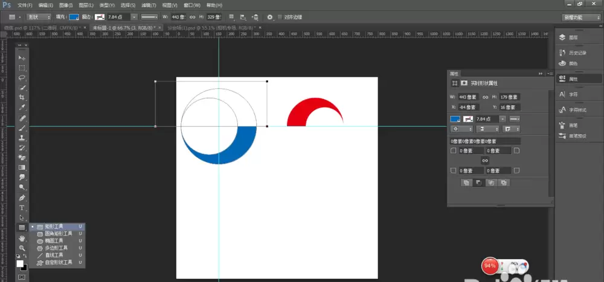Screen dimensions: 604x282
Task: Click fill color swatch in options bar
Action: pos(74,17)
